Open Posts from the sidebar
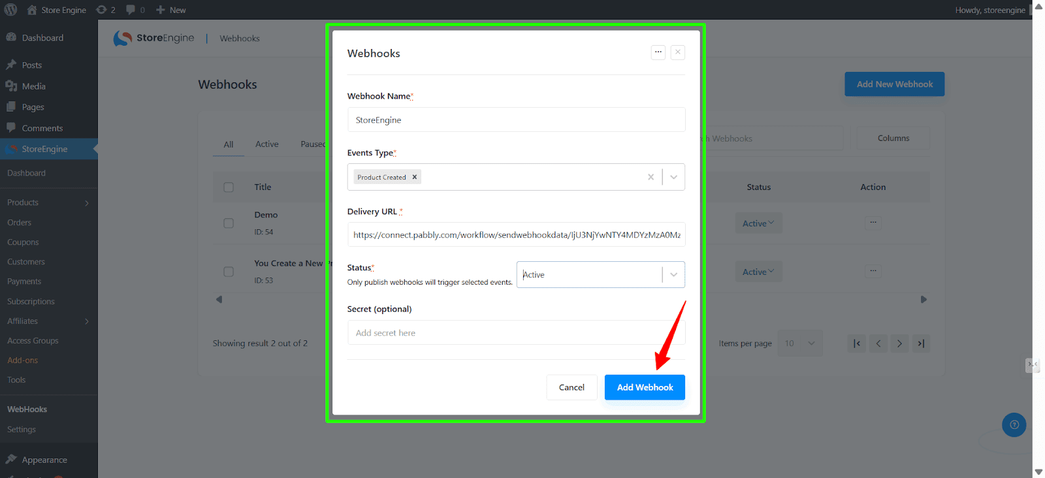Image resolution: width=1045 pixels, height=478 pixels. click(31, 65)
